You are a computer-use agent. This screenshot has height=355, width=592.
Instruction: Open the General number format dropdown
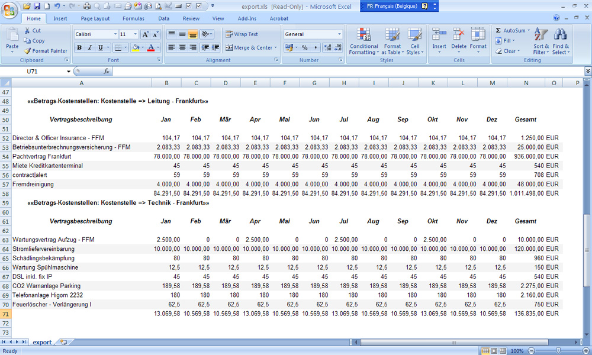pos(339,34)
